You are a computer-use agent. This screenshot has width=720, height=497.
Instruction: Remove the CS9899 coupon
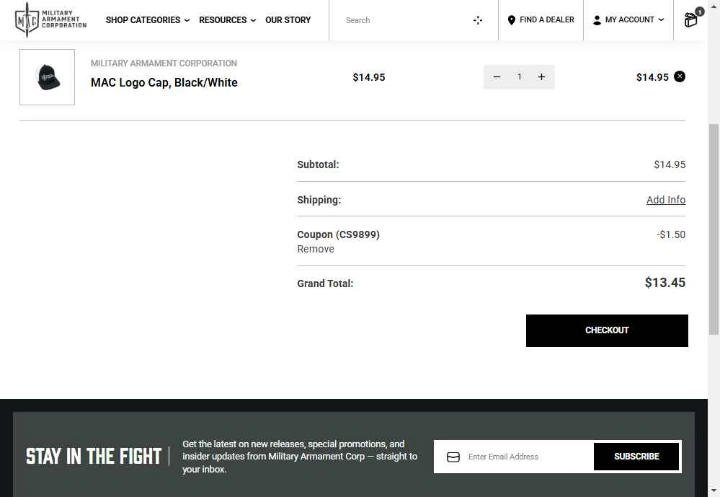pos(316,249)
